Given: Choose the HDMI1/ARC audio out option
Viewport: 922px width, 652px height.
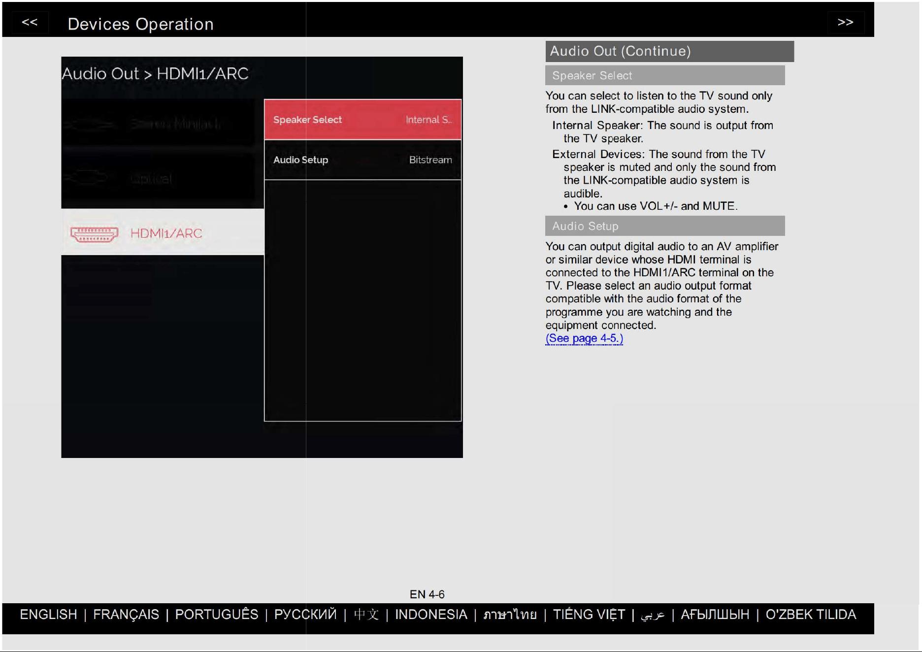Looking at the screenshot, I should click(x=163, y=232).
